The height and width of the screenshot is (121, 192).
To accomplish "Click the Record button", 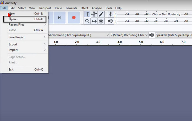I will (74, 17).
